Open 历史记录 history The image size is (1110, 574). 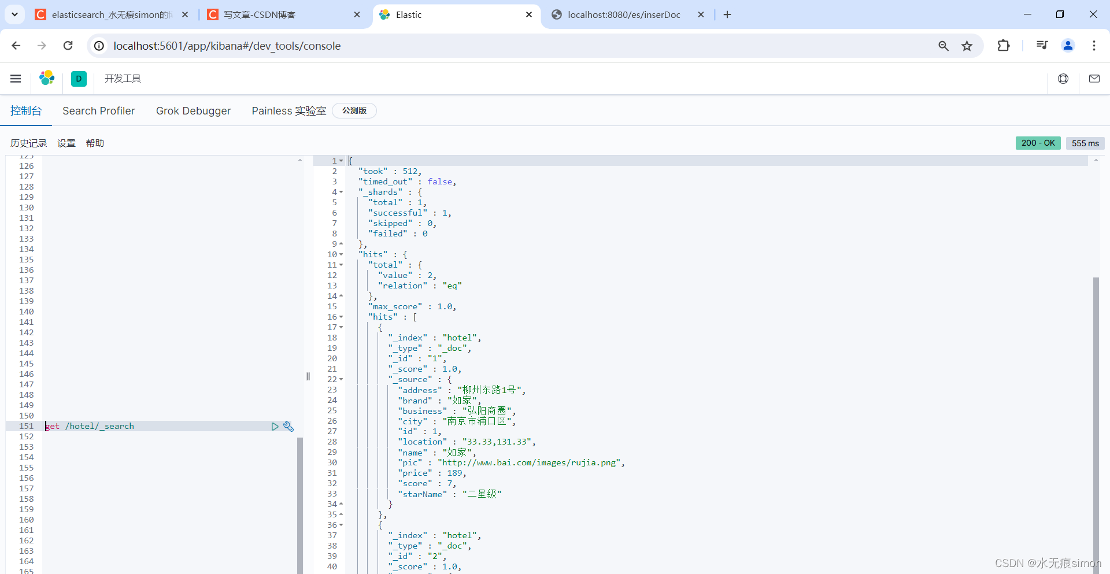[x=29, y=143]
